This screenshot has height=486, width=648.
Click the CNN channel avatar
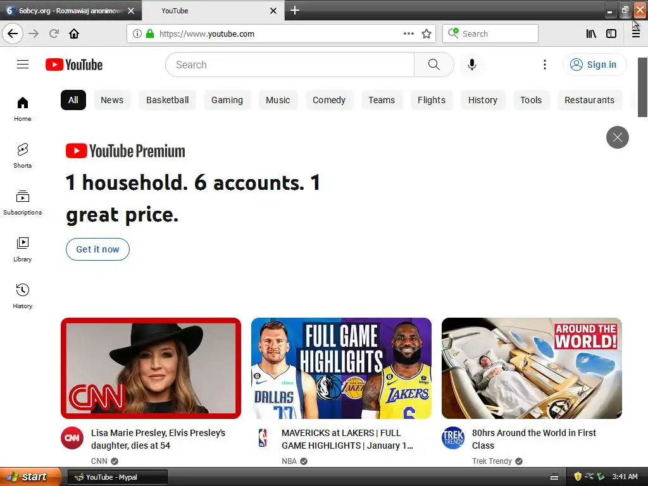tap(72, 438)
